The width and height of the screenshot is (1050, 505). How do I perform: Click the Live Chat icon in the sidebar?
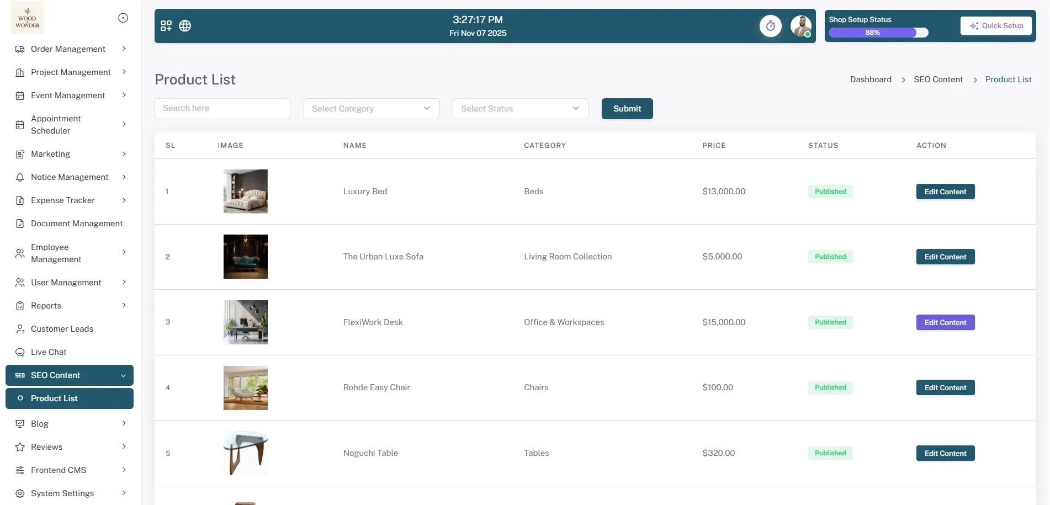[x=20, y=352]
